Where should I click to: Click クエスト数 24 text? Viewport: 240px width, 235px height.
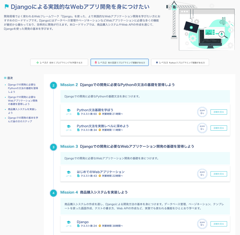coord(89,226)
